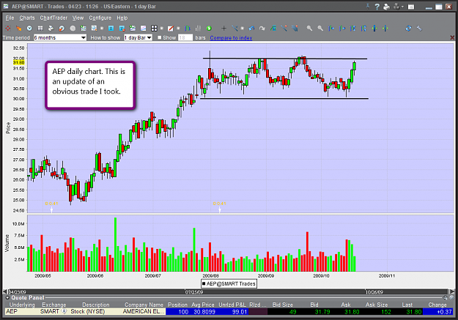This screenshot has width=458, height=320.
Task: Click the Description column header
Action: (x=96, y=305)
